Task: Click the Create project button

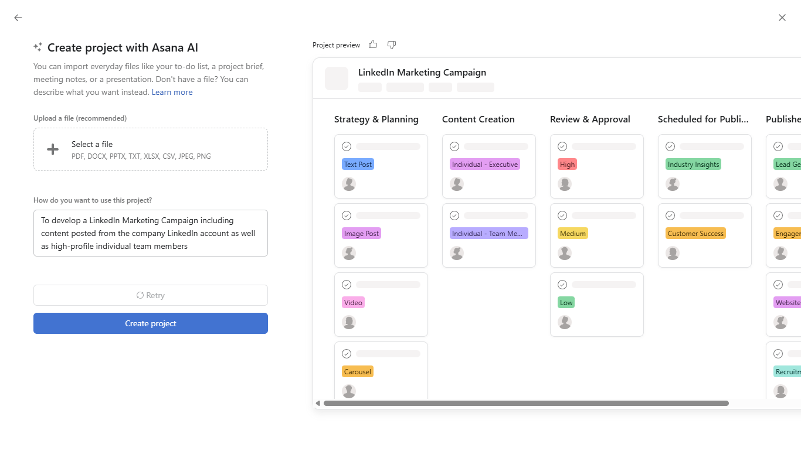Action: 150,323
